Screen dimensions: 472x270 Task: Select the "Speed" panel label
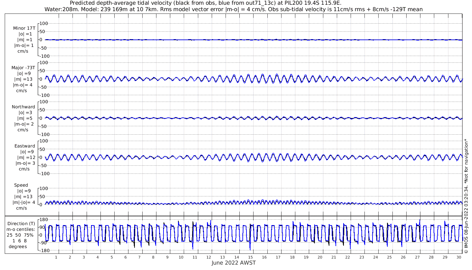click(x=21, y=185)
